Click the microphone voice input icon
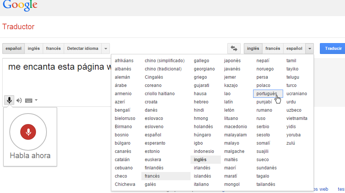345x193 pixels. click(9, 100)
